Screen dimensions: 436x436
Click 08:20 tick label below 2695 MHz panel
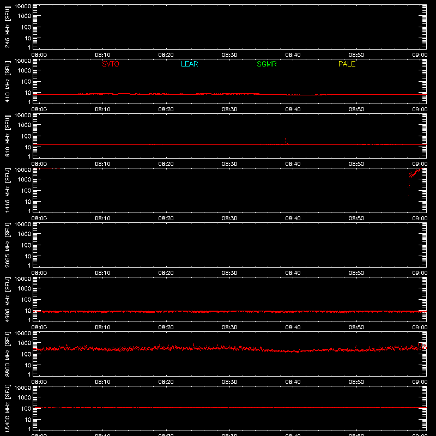coord(166,273)
